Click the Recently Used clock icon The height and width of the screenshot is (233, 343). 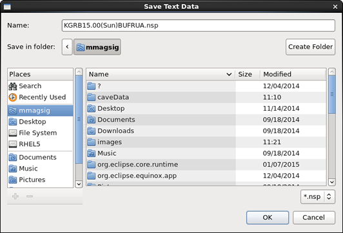coord(13,97)
